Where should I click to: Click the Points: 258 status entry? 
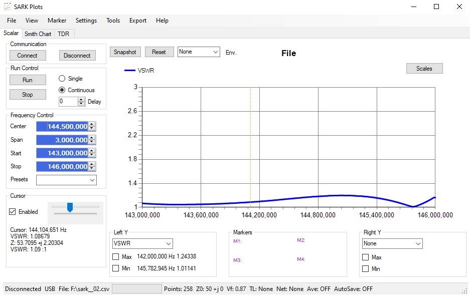(x=179, y=289)
